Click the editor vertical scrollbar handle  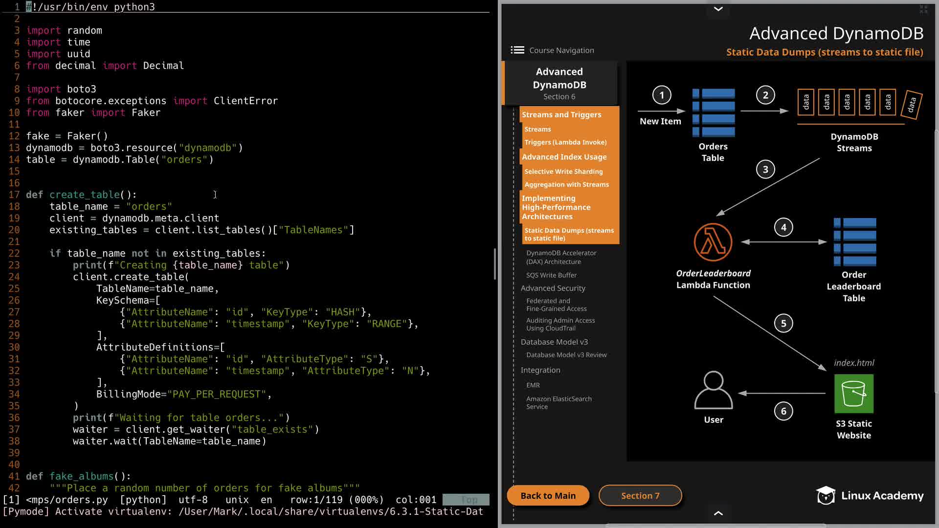[494, 264]
